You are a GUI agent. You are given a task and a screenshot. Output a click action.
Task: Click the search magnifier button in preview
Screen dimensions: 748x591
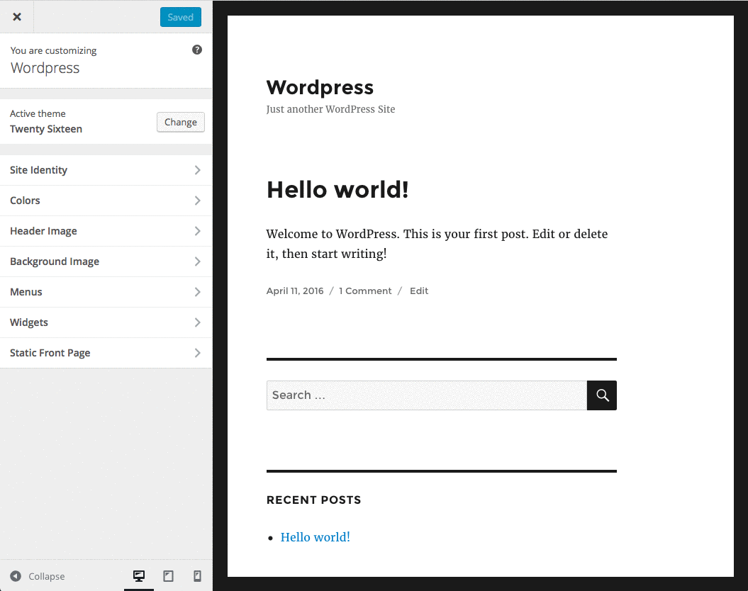(x=601, y=395)
